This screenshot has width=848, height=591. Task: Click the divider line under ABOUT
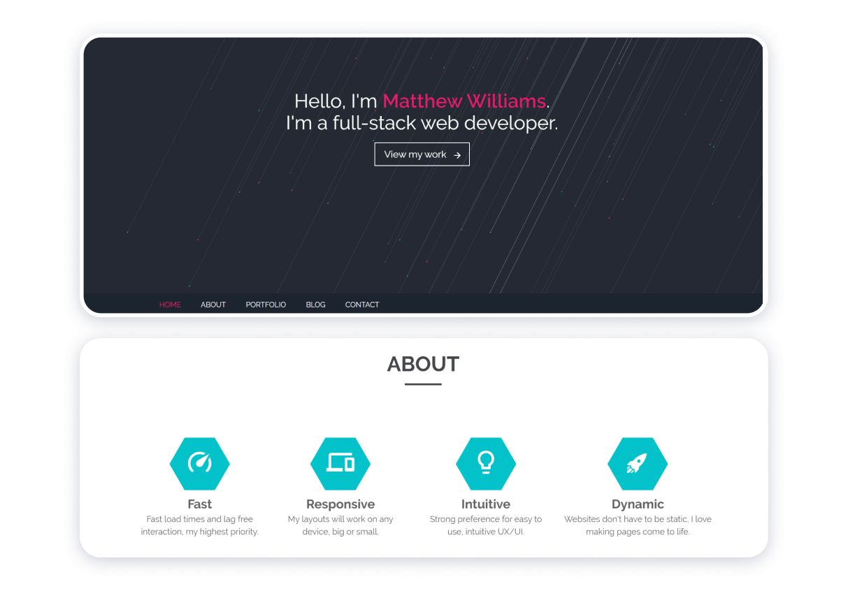tap(424, 384)
